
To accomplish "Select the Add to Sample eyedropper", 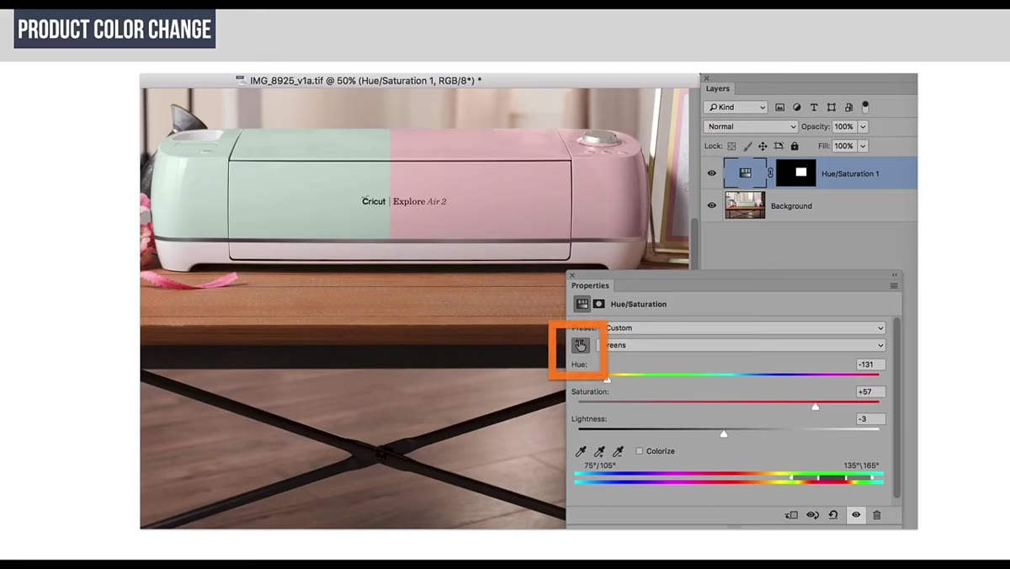I will click(x=599, y=452).
